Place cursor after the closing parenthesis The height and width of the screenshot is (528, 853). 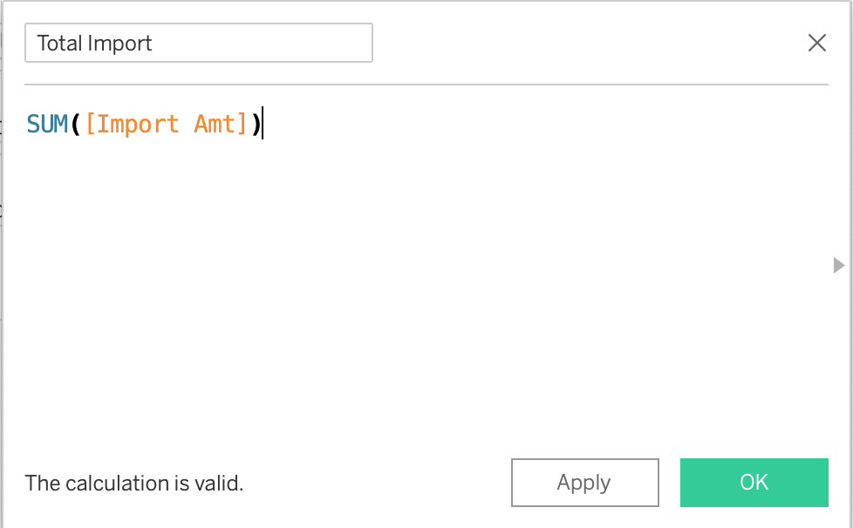[262, 124]
